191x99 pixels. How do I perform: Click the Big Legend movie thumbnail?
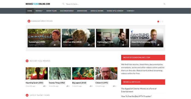click(83, 73)
